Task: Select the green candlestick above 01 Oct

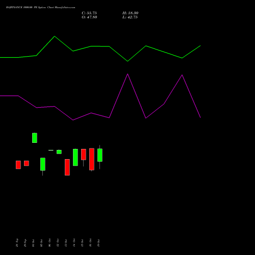Action: tap(35, 138)
